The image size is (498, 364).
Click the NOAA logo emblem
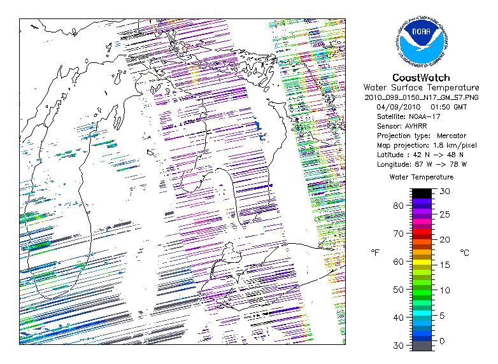(x=421, y=41)
